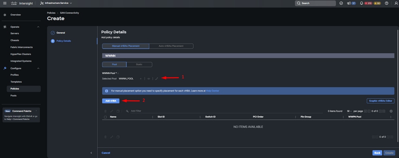Viewport: 399px width, 158px height.
Task: Open Templates in the sidebar
Action: pyautogui.click(x=16, y=82)
